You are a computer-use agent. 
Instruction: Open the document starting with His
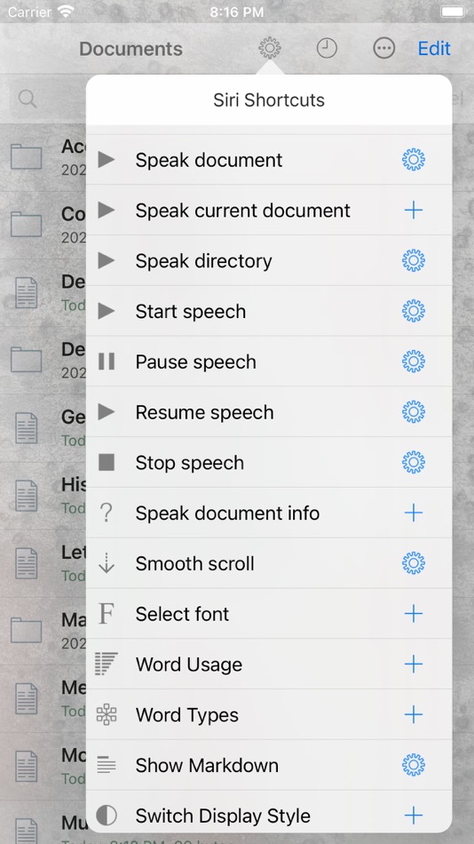(x=43, y=496)
